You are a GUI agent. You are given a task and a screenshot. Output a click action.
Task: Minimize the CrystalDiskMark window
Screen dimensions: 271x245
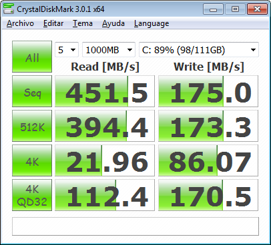click(213, 9)
